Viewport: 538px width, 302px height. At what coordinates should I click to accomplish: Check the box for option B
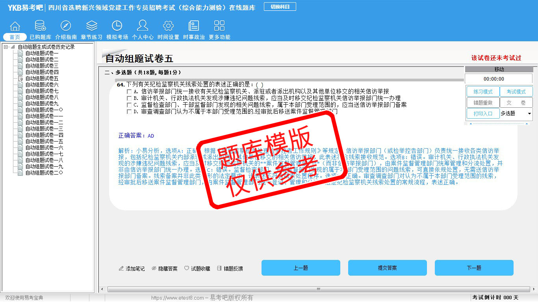coord(129,98)
